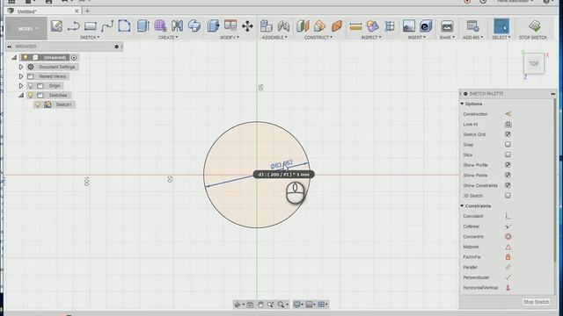Open the INSPECT menu dropdown
The width and height of the screenshot is (563, 316).
tap(371, 37)
